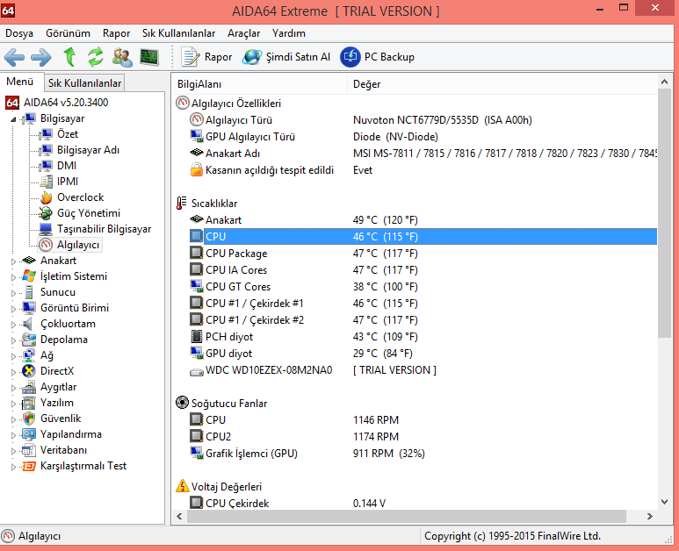This screenshot has height=551, width=679.
Task: Open the Yardım menu
Action: pos(289,33)
